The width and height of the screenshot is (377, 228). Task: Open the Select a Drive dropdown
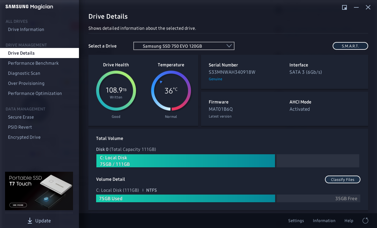click(184, 46)
